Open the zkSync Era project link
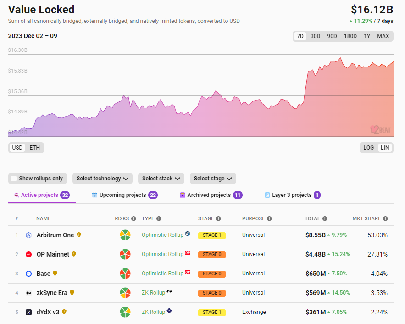The image size is (405, 324). click(52, 293)
